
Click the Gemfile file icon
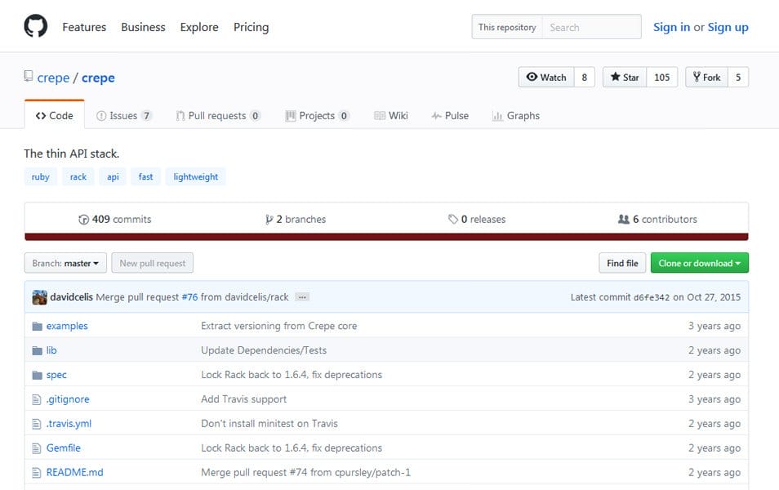pos(36,448)
